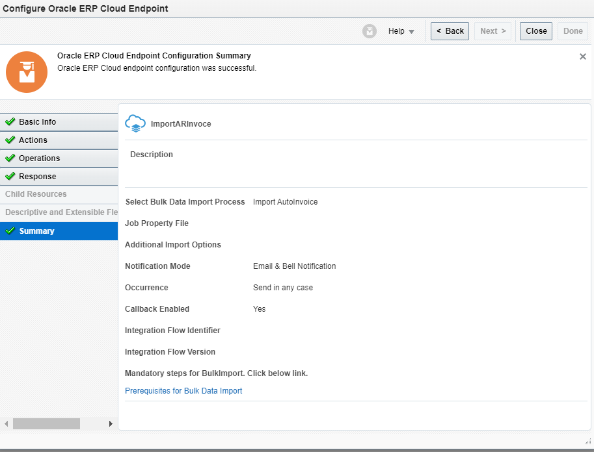Click the green checkmark beside Operations
This screenshot has width=594, height=452.
click(x=11, y=158)
